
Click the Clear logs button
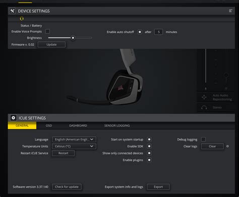click(212, 146)
